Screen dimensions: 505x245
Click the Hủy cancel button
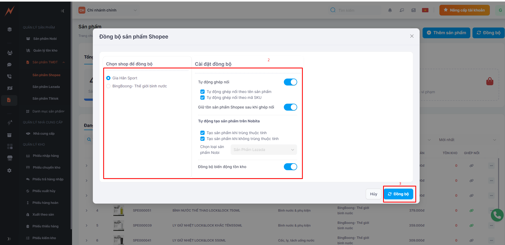373,194
